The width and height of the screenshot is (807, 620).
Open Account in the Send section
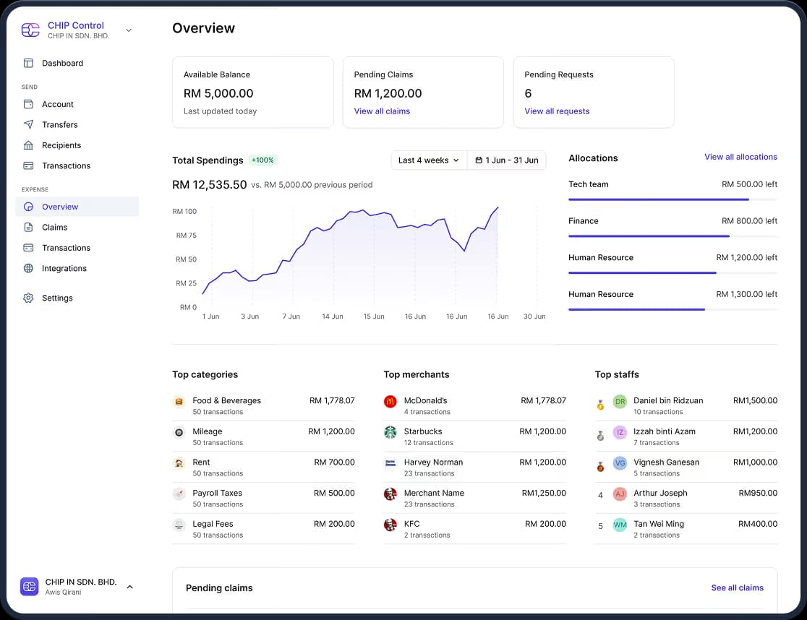click(x=77, y=104)
